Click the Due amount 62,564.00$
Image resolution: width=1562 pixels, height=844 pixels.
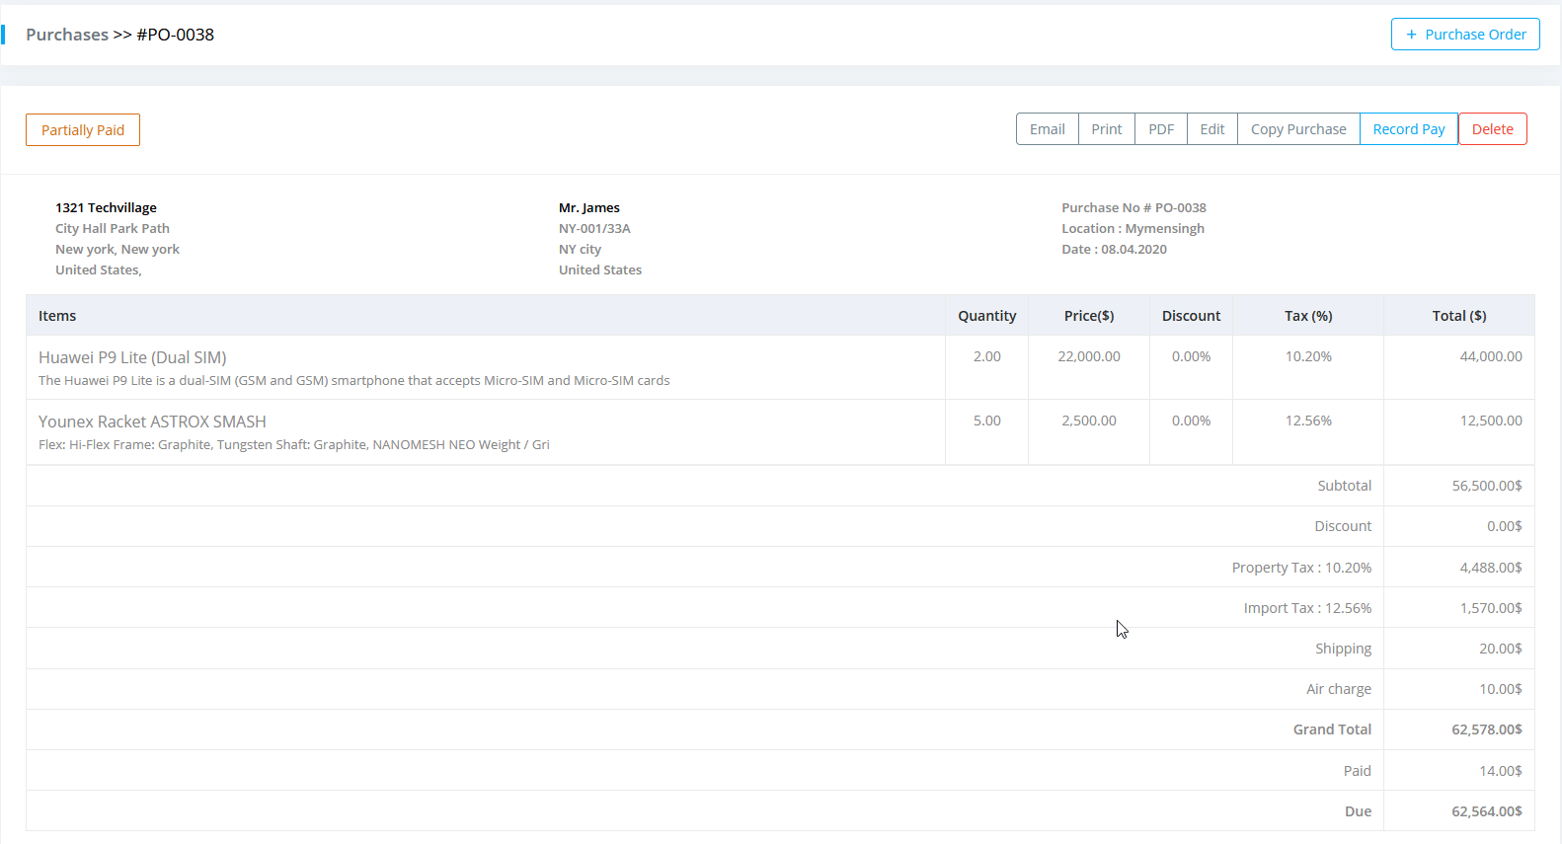coord(1486,811)
